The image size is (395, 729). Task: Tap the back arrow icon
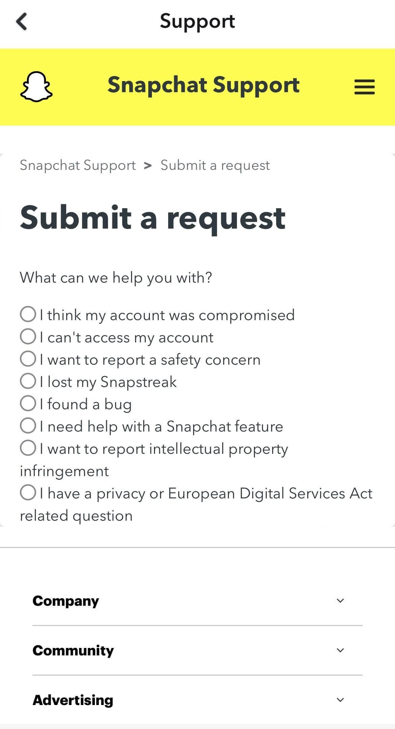[x=22, y=21]
